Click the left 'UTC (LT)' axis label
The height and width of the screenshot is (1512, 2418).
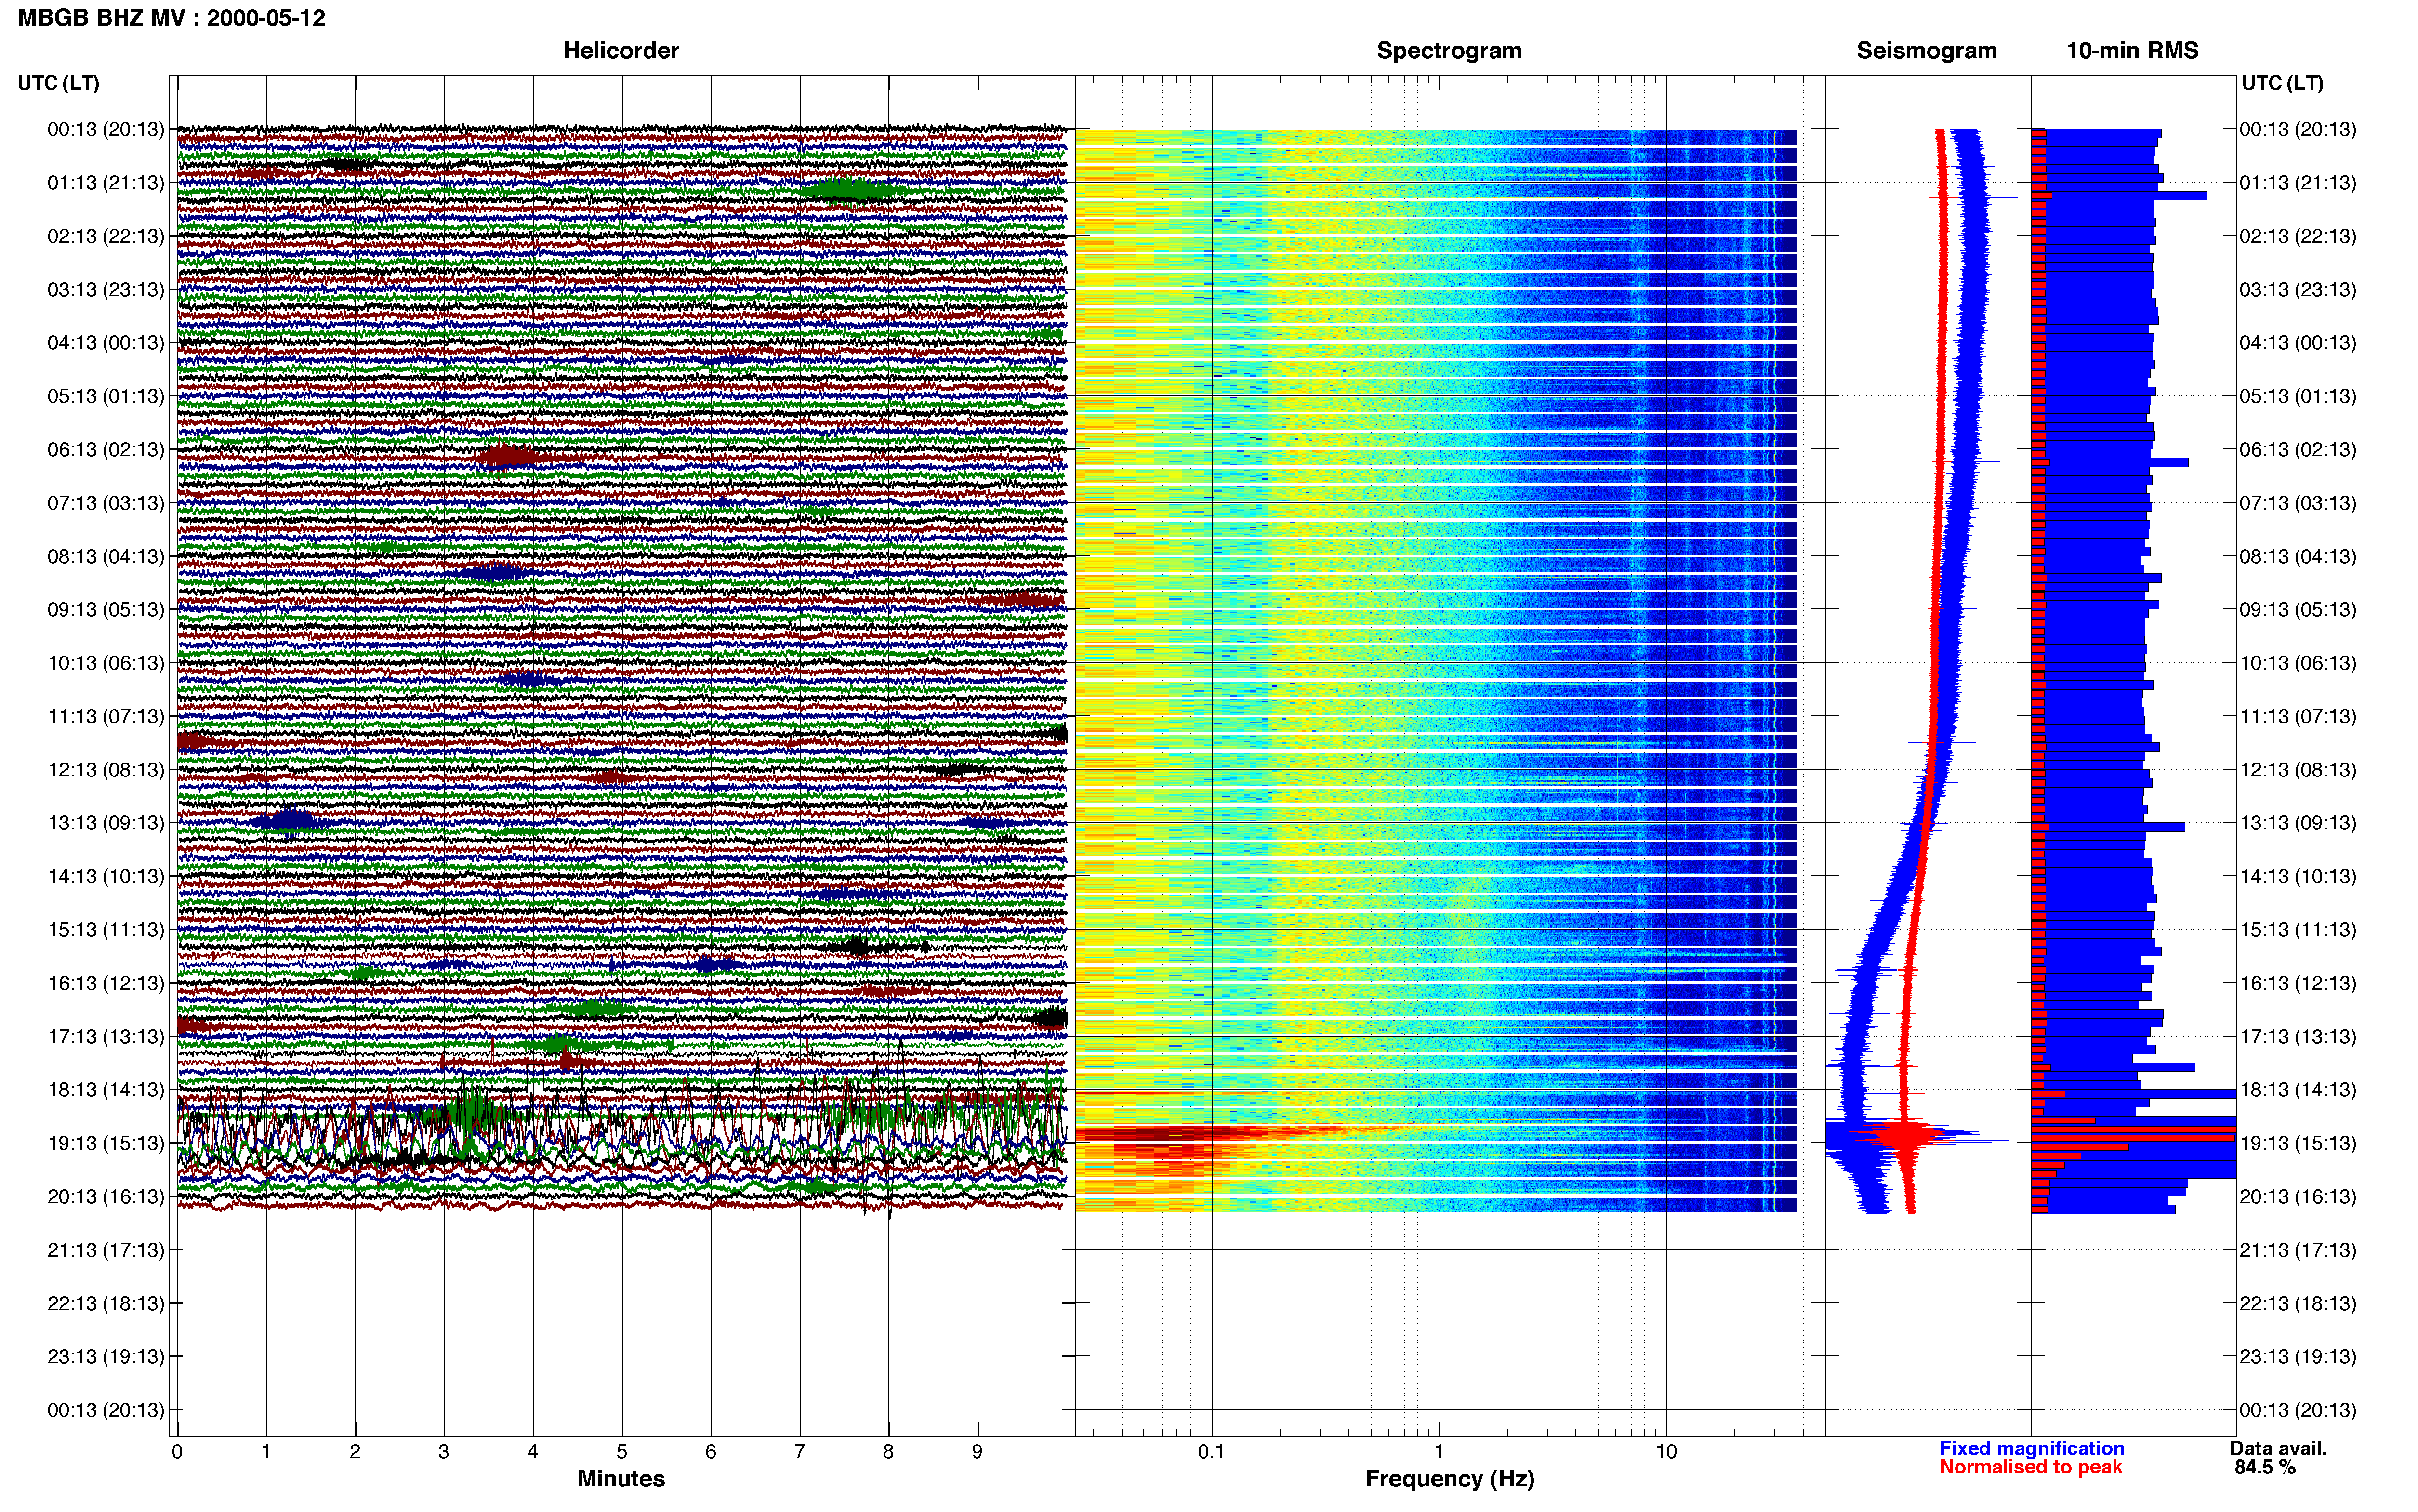59,83
